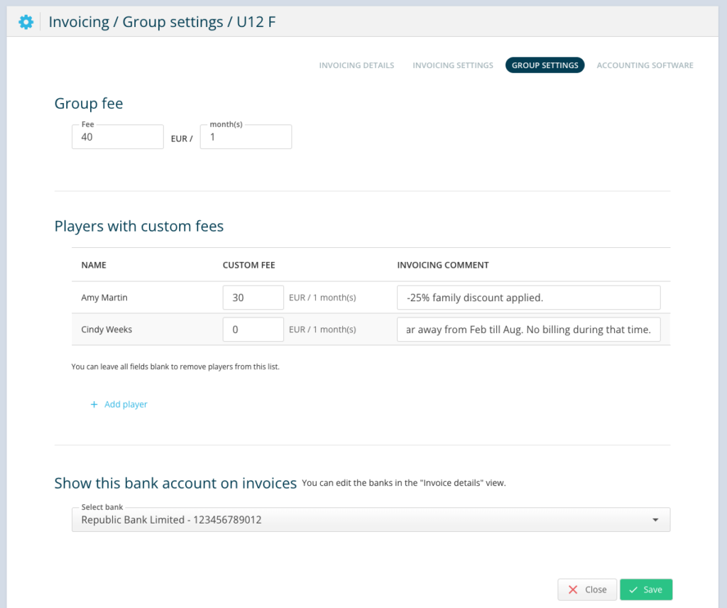Edit Amy Martin's custom fee field
Viewport: 727px width, 608px height.
[253, 298]
